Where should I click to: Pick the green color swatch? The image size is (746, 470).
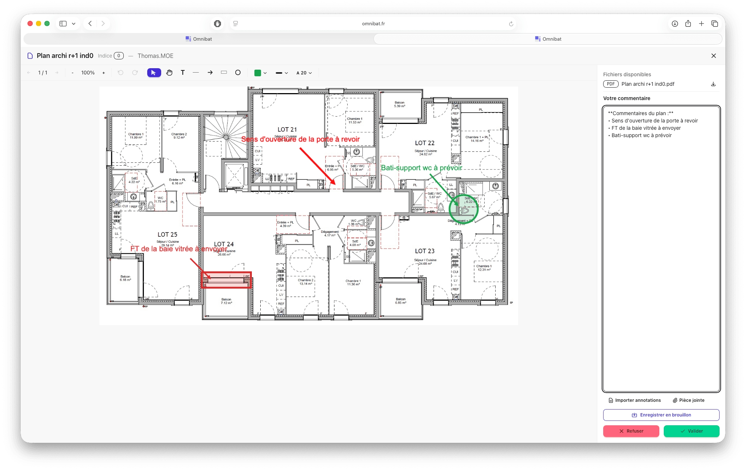pyautogui.click(x=258, y=73)
